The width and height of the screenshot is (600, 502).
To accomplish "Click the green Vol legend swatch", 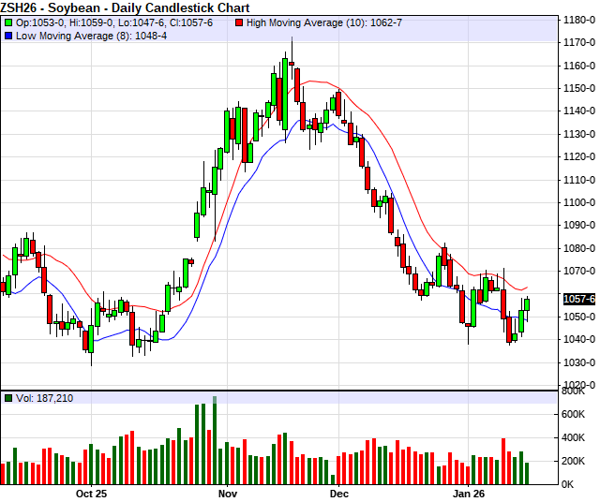I will [8, 398].
